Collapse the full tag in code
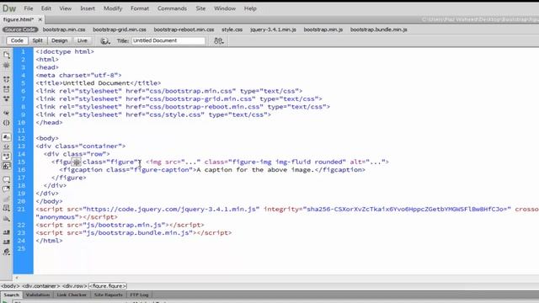Image resolution: width=539 pixels, height=303 pixels. point(6,79)
